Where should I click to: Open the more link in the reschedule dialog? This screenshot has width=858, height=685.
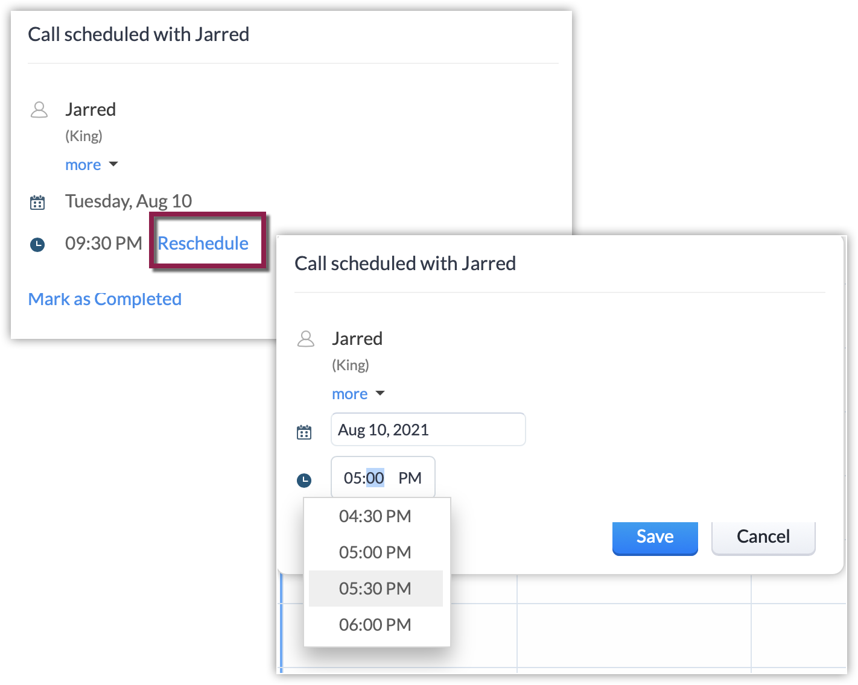tap(350, 394)
